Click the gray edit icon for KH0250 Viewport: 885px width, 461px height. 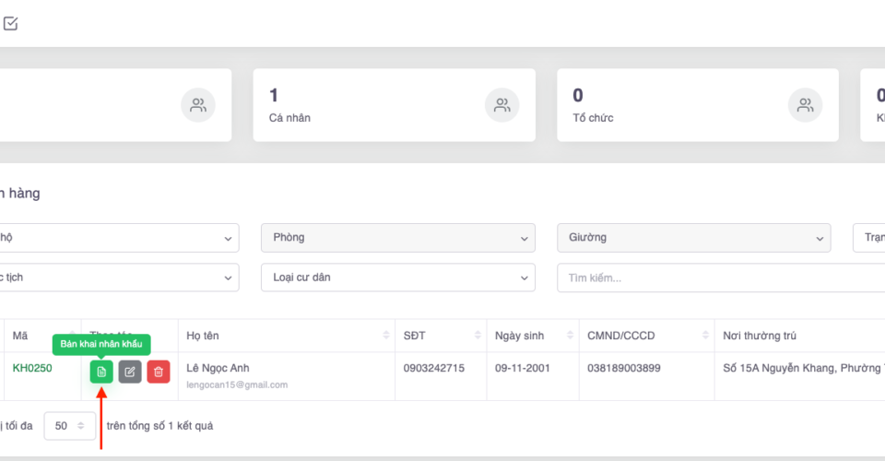coord(130,372)
